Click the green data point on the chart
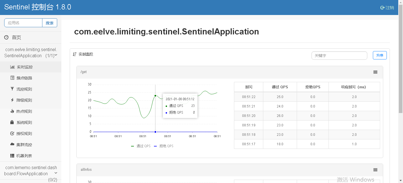403x183 pixels. (155, 96)
